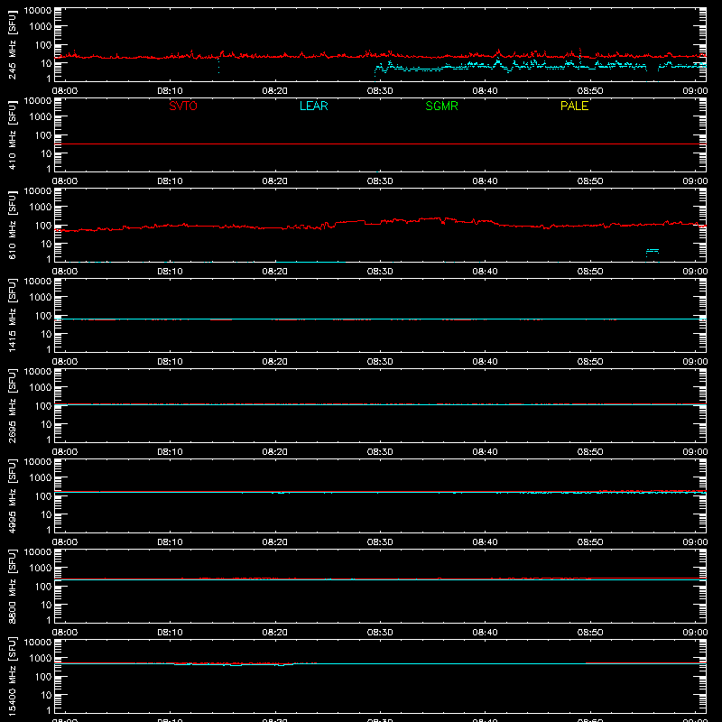This screenshot has height=722, width=722.
Task: Click the 10 tick of 8800 MHz plot
Action: pyautogui.click(x=46, y=605)
